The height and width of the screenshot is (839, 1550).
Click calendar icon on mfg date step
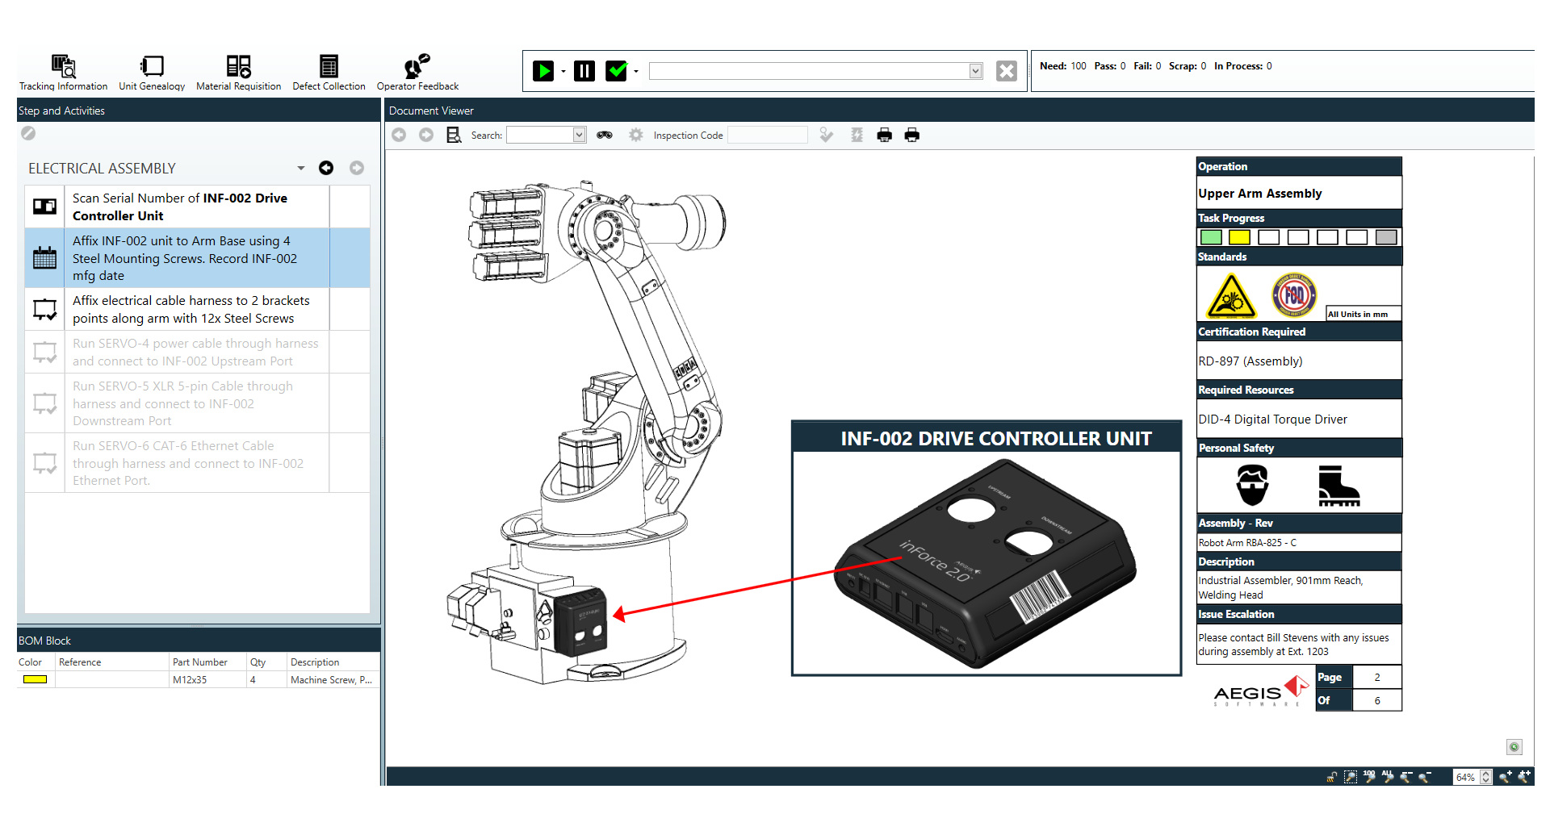[x=44, y=258]
